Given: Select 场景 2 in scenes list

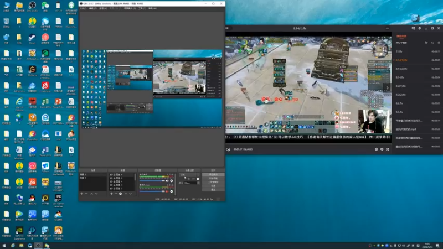Looking at the screenshot, I should tap(93, 175).
